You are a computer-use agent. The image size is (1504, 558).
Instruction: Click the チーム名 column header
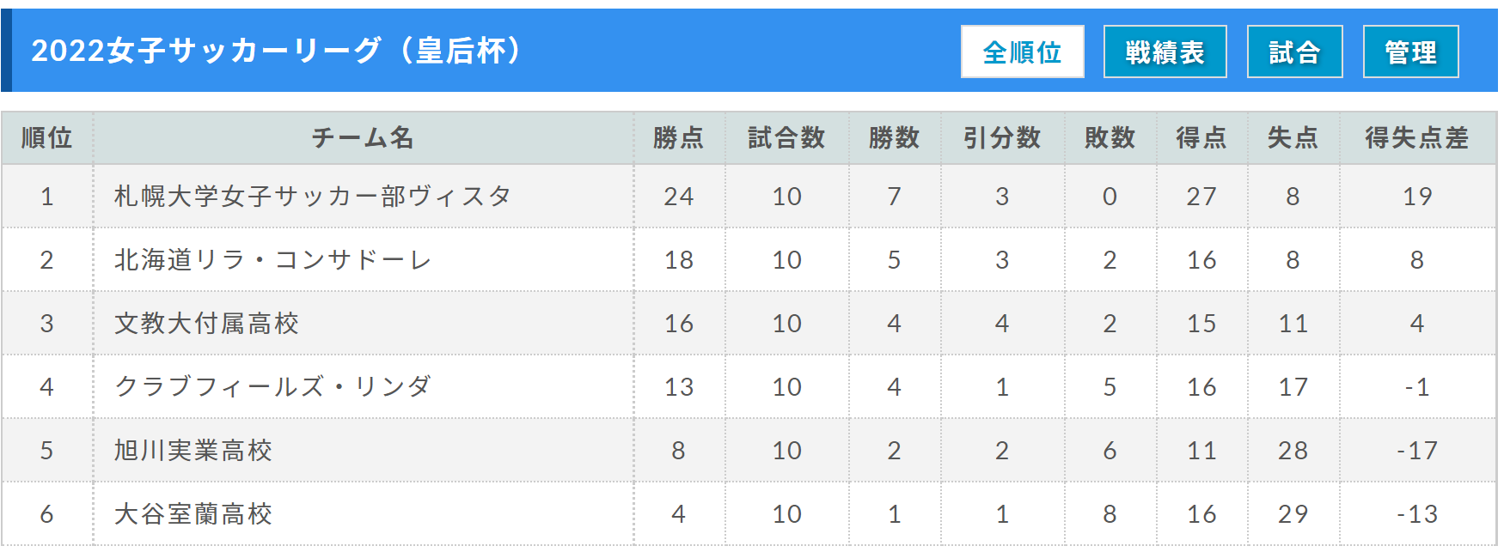point(363,137)
